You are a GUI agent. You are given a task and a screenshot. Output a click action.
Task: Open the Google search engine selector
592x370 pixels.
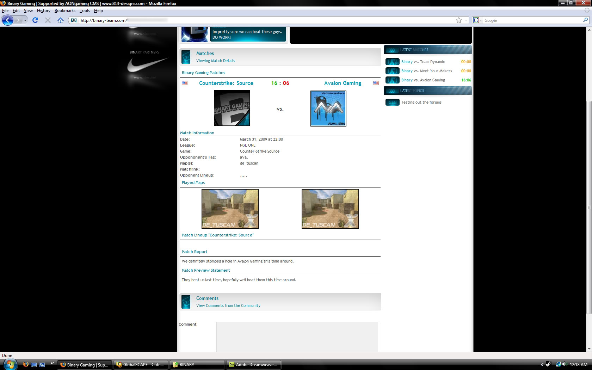[x=477, y=20]
